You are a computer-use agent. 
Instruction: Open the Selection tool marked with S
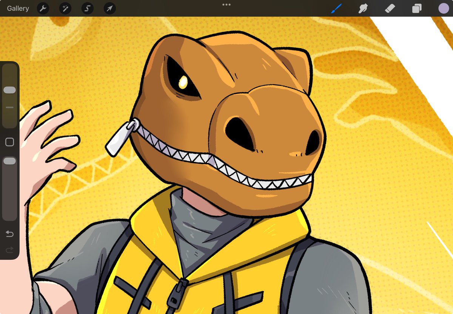pyautogui.click(x=87, y=8)
